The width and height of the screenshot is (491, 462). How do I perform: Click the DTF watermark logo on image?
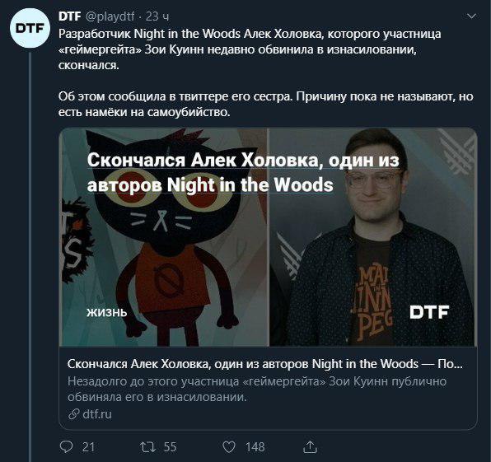click(x=429, y=312)
